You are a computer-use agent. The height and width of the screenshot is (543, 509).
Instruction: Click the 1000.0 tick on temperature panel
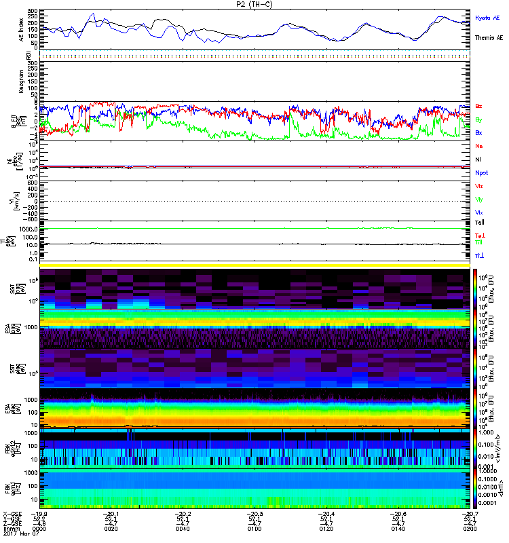29,229
